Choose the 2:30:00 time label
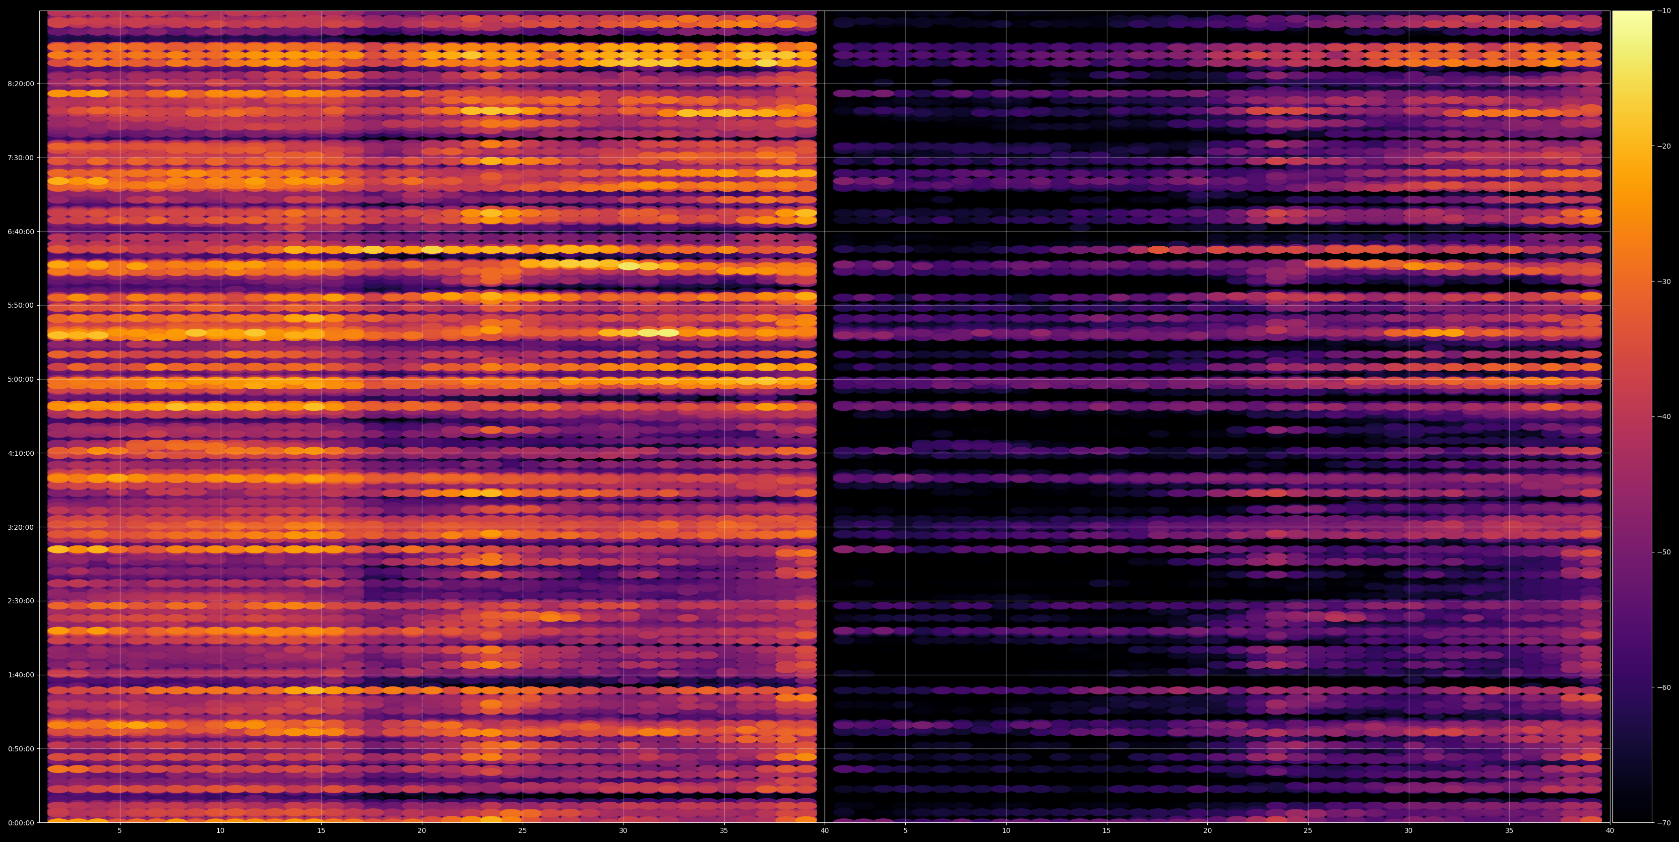 coord(20,601)
